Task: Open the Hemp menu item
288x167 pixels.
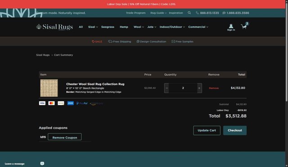Action: (x=124, y=27)
